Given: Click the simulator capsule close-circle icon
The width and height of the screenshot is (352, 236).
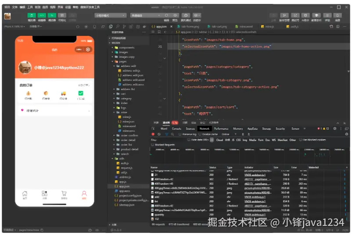Looking at the screenshot, I should coord(88,49).
